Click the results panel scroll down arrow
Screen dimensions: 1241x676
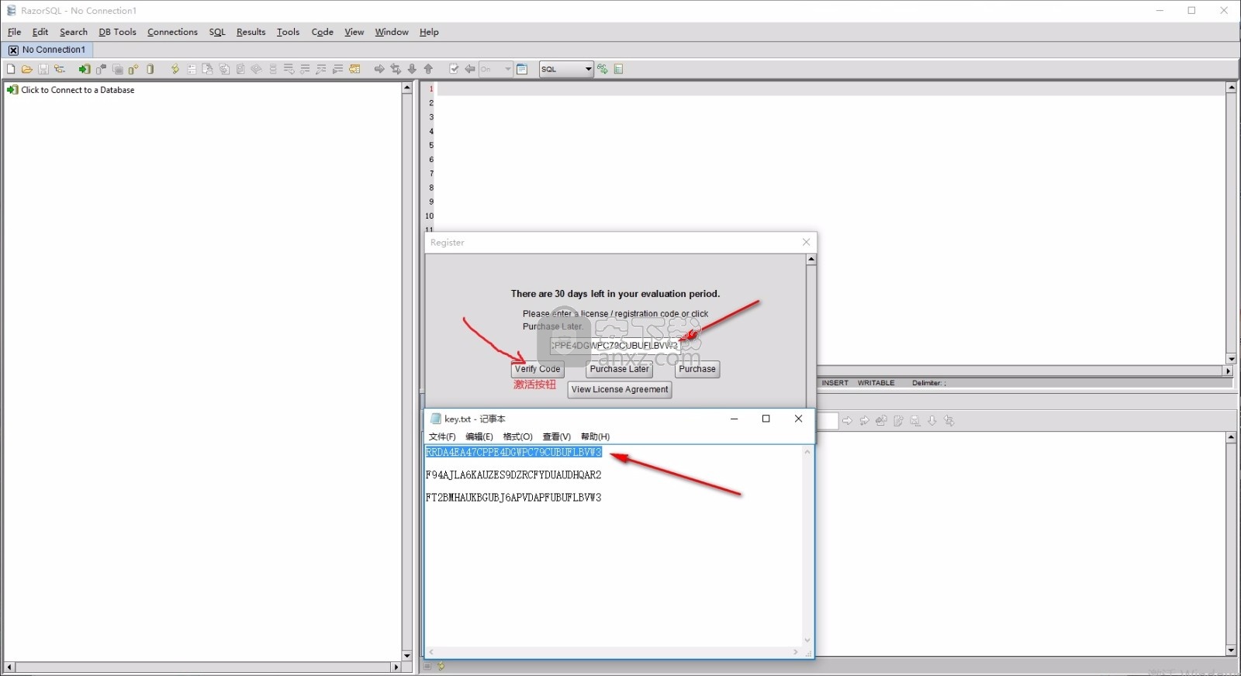coord(1231,650)
